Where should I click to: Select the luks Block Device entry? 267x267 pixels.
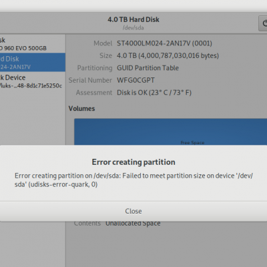[33, 81]
